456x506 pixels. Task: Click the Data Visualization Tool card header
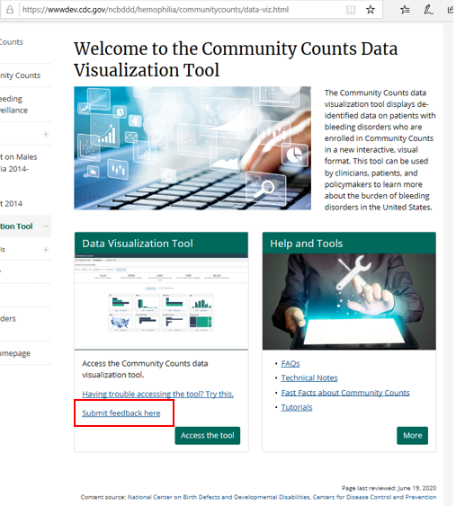[162, 243]
